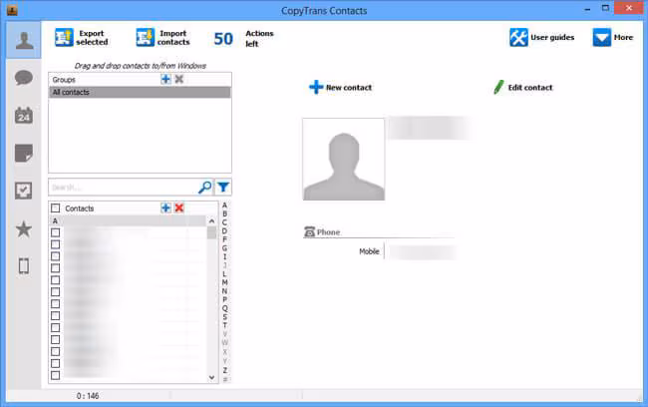Click the scroll up arrow of contacts list
Viewport: 648px width, 407px height.
[x=211, y=221]
